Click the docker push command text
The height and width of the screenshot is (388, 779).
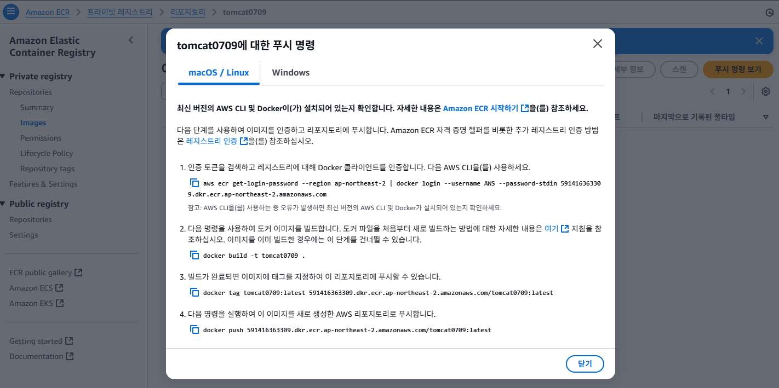click(347, 330)
